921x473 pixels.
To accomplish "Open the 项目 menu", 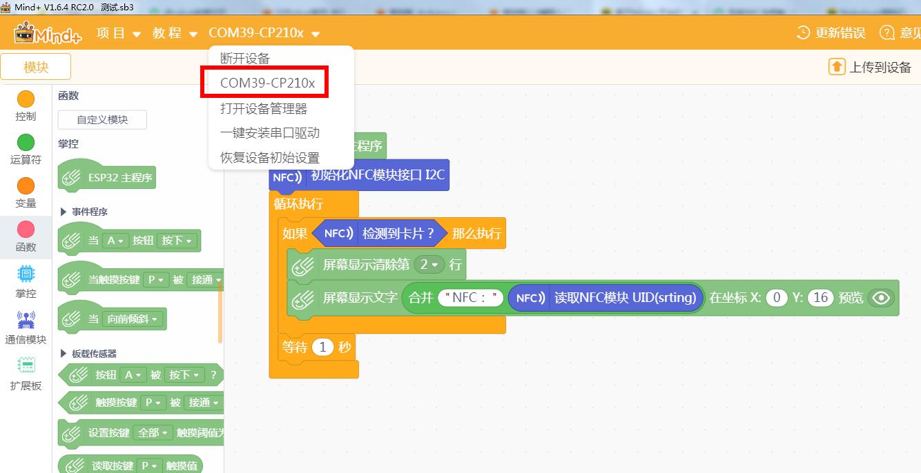I will [x=118, y=33].
